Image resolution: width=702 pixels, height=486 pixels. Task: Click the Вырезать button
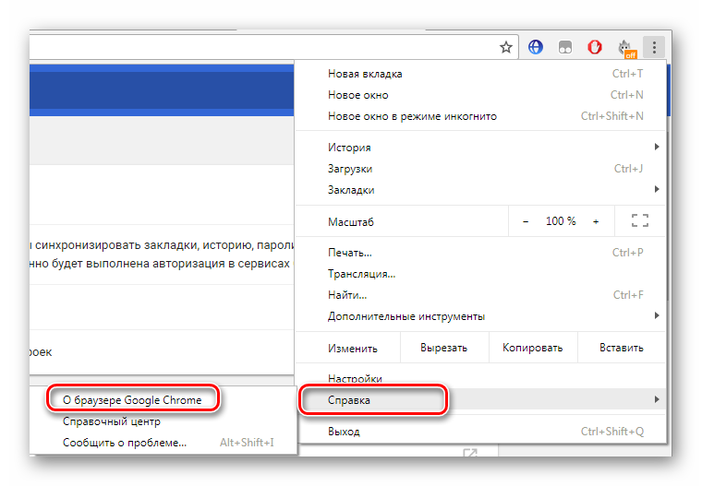[x=443, y=348]
